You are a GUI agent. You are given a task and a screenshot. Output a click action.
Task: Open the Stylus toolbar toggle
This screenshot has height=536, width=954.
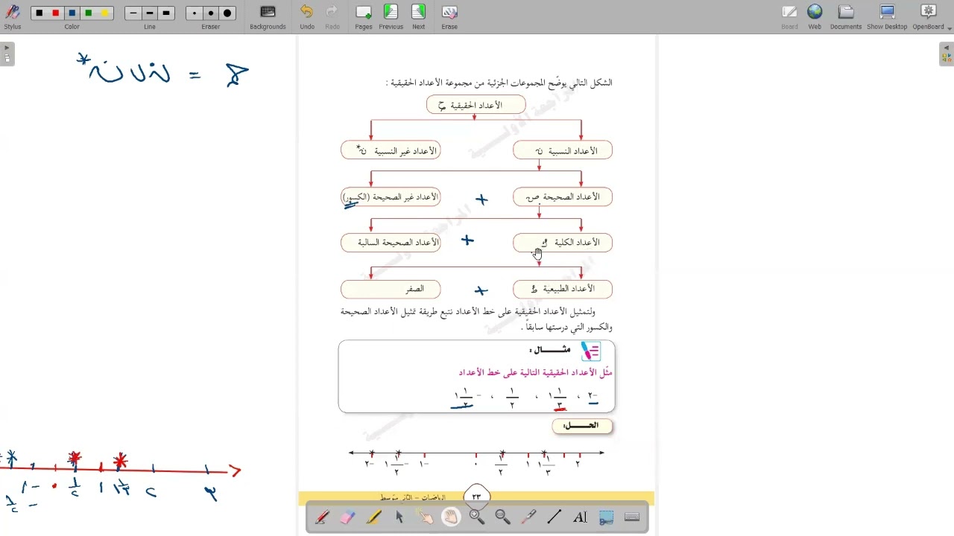coord(13,16)
